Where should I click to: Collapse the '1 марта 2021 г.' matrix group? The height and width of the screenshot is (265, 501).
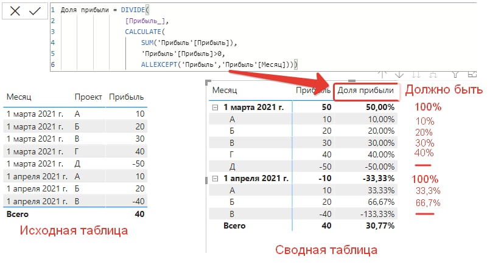[x=215, y=108]
